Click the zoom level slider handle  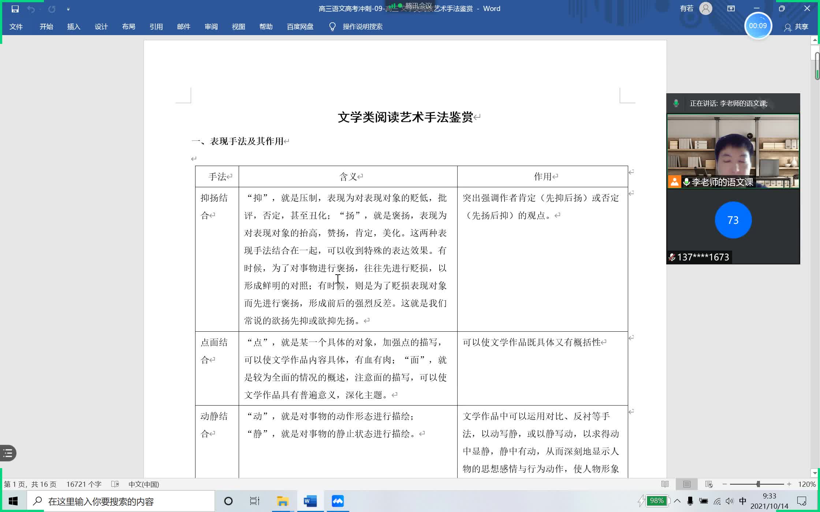pos(758,484)
